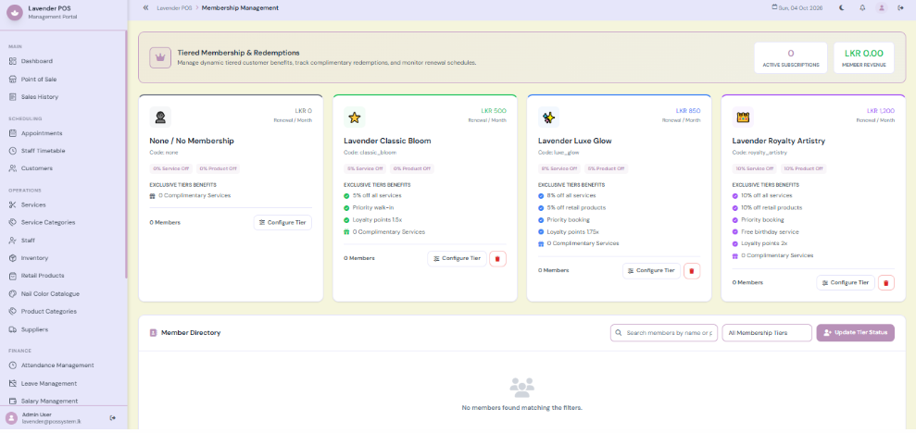Delete Lavender Luxe Glow tier trash icon
Viewport: 916px width, 433px height.
(692, 271)
